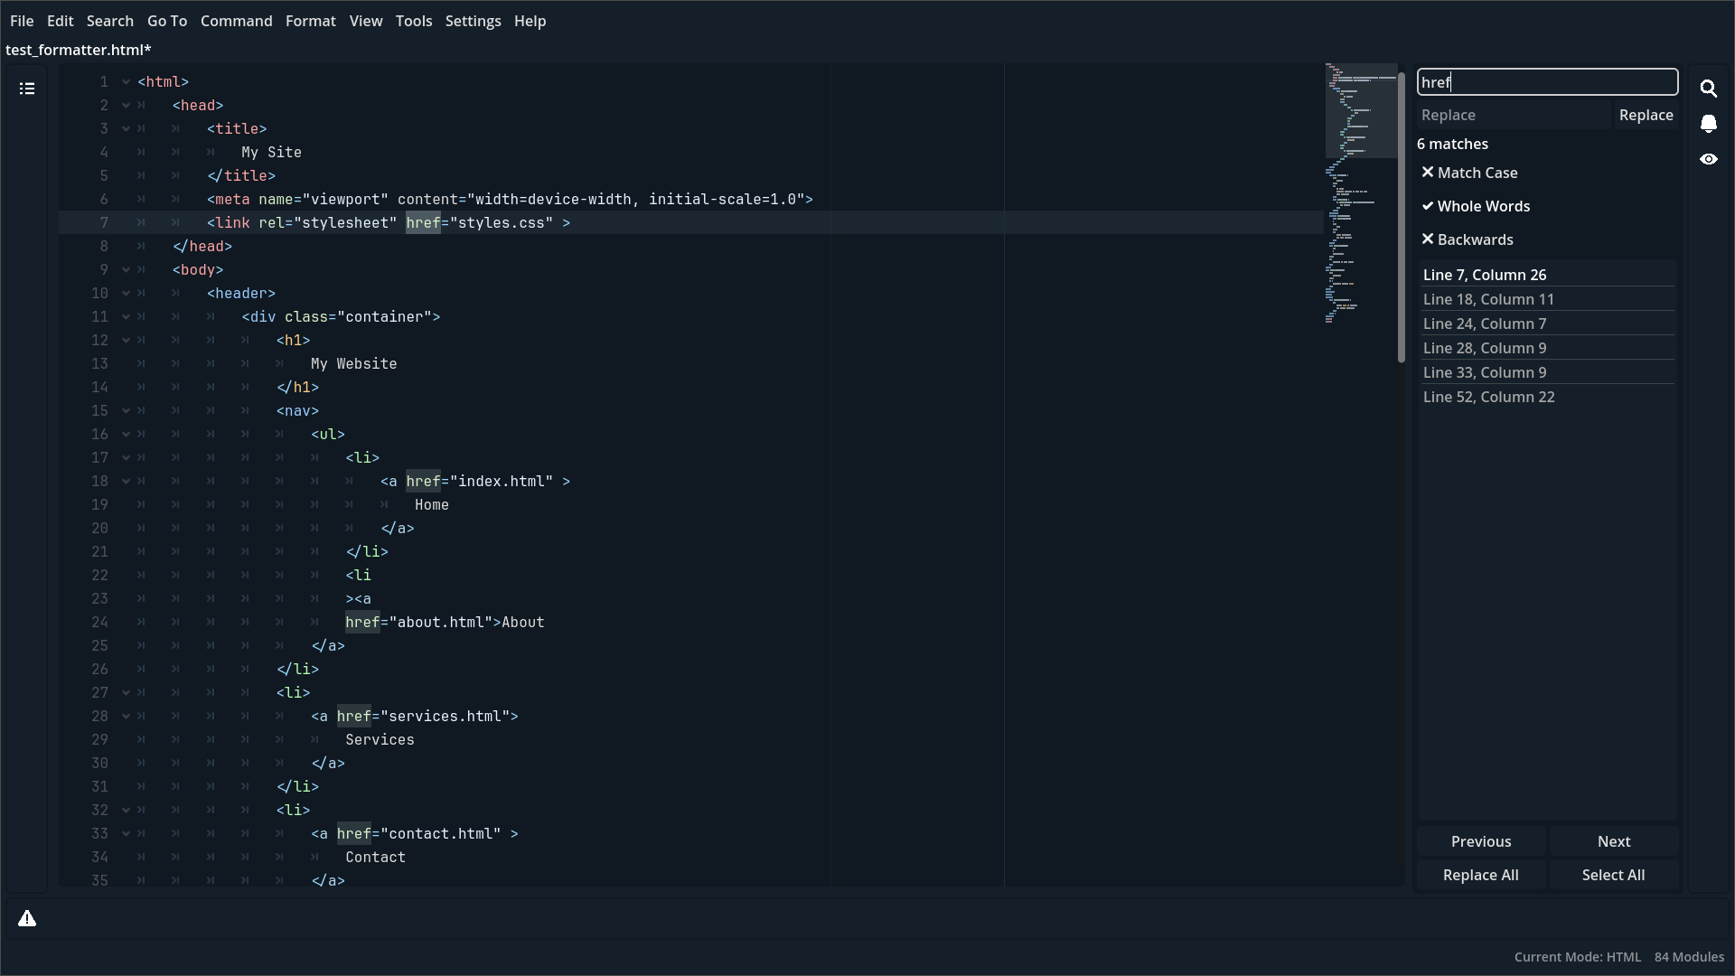Jump to match Line 52, Column 22
Screen dimensions: 1735x976
[1547, 397]
